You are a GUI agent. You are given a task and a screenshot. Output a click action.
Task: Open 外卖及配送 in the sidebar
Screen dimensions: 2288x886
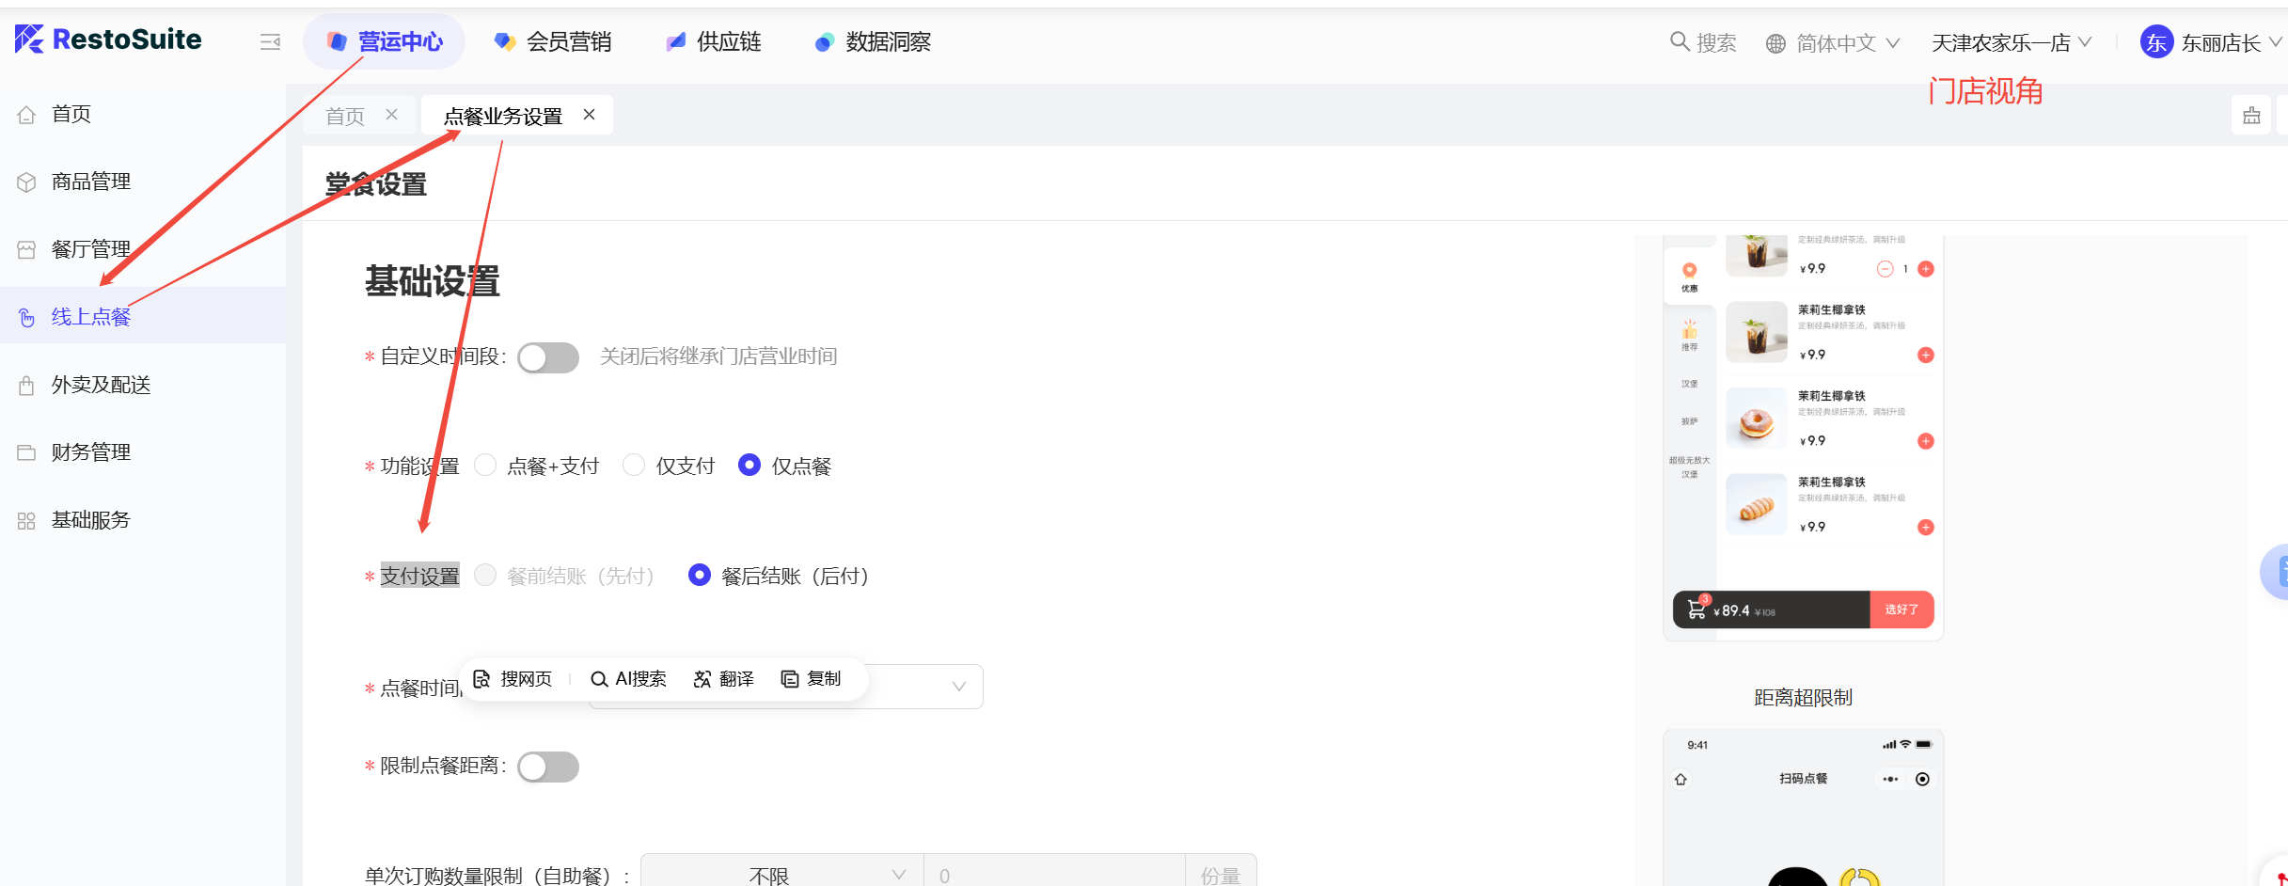tap(101, 385)
